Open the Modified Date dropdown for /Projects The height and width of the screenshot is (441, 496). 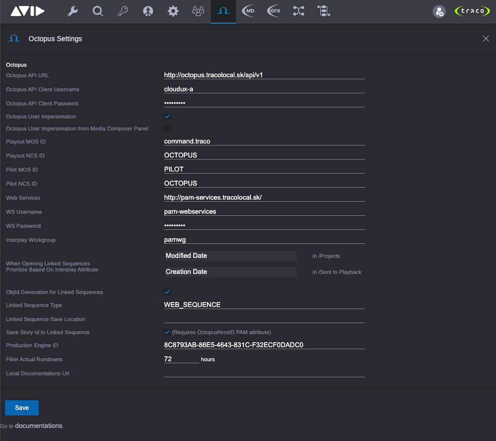[230, 256]
